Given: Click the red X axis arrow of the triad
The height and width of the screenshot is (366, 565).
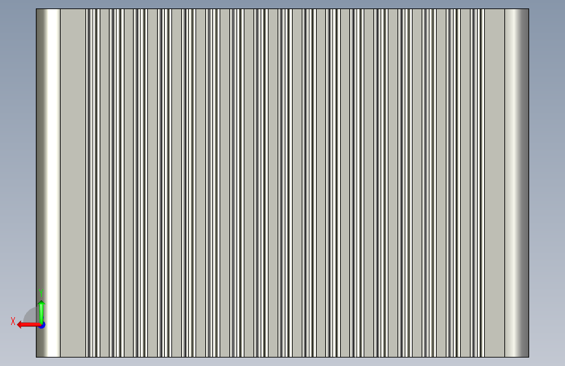Looking at the screenshot, I should [28, 325].
